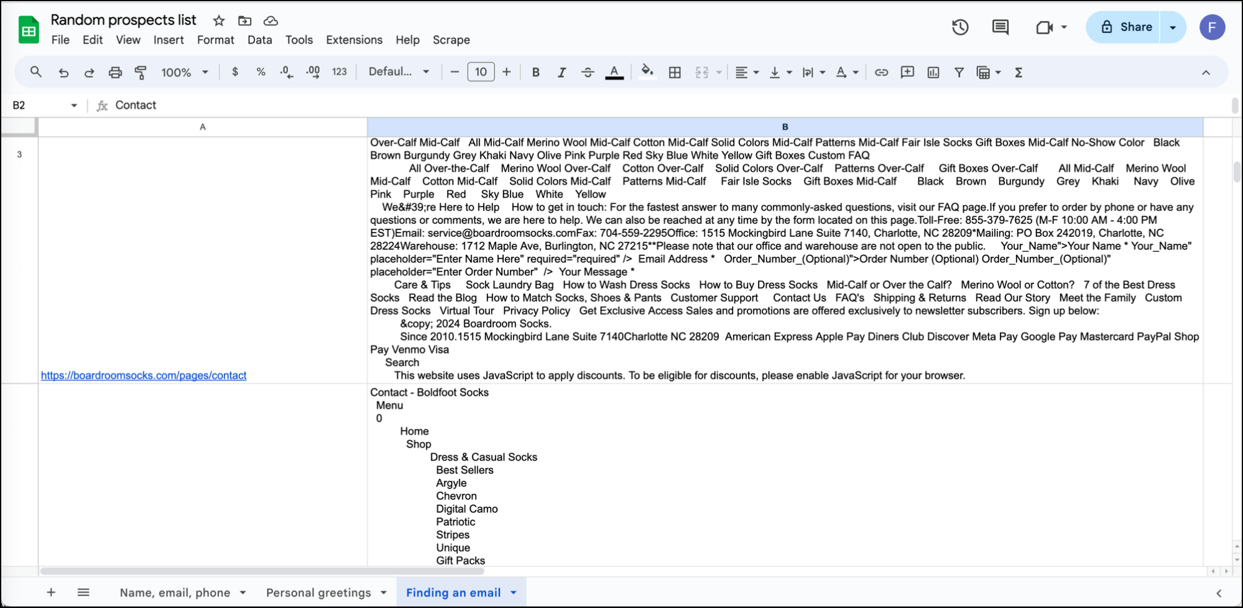The width and height of the screenshot is (1243, 608).
Task: Open the Format menu
Action: (216, 40)
